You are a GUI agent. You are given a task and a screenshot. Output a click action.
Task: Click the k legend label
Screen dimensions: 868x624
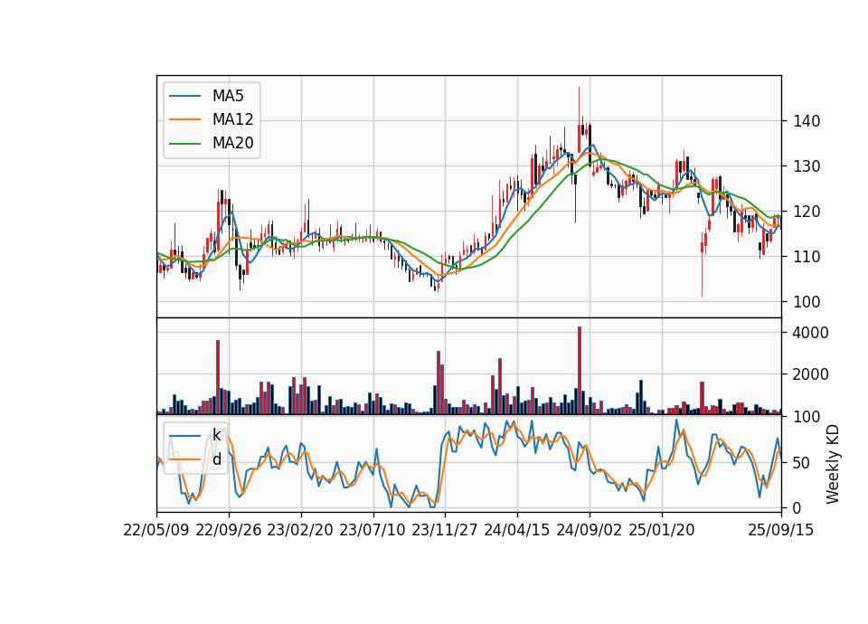216,435
